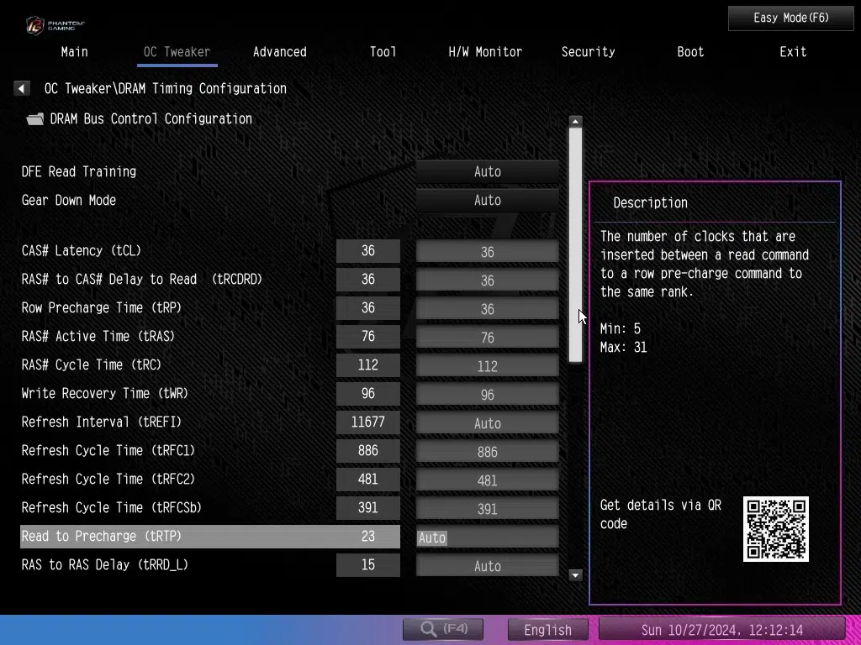
Task: Click the English language button
Action: tap(547, 630)
